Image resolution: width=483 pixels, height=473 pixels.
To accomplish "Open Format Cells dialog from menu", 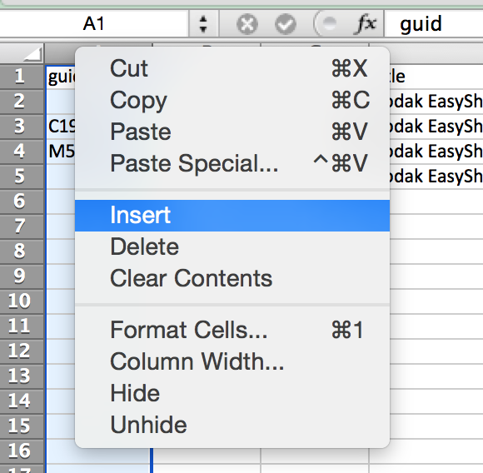I will coord(232,330).
